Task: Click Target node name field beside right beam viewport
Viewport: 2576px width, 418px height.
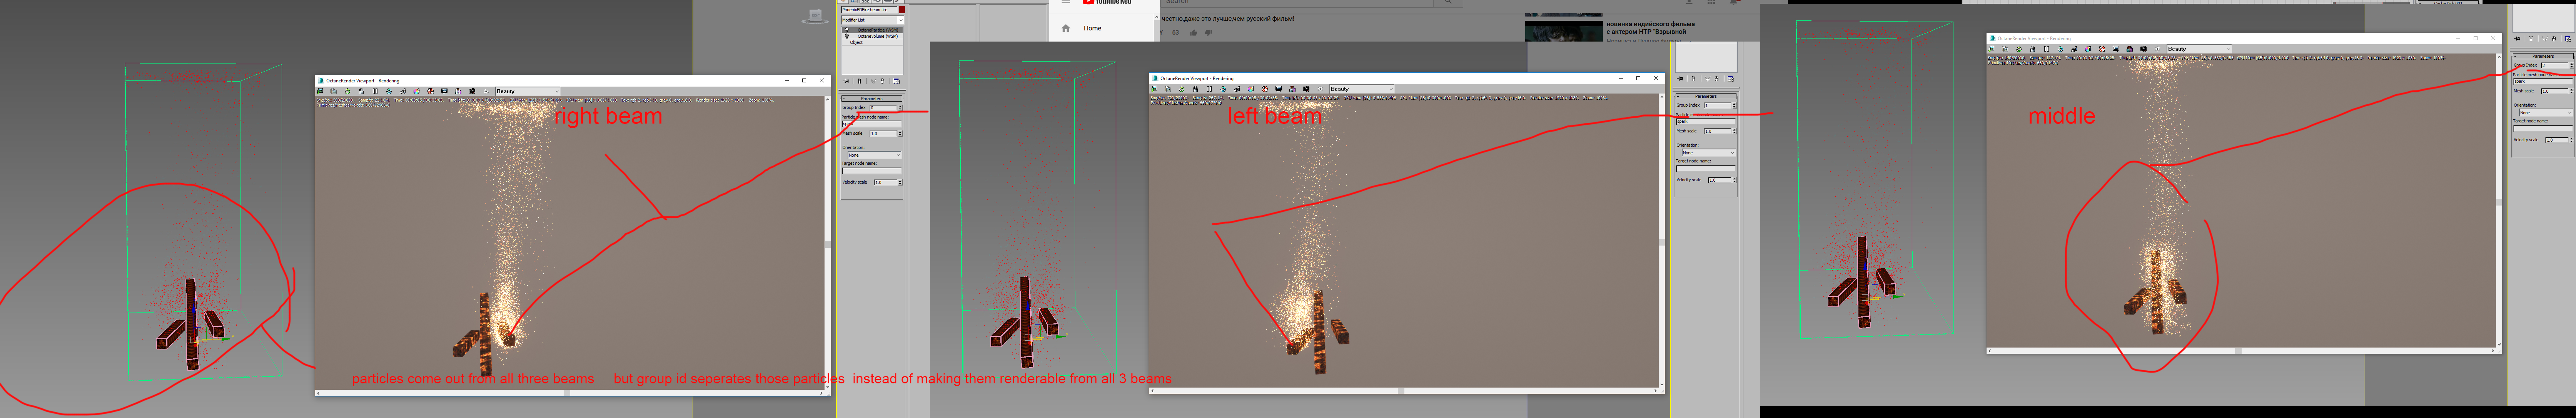Action: (871, 170)
